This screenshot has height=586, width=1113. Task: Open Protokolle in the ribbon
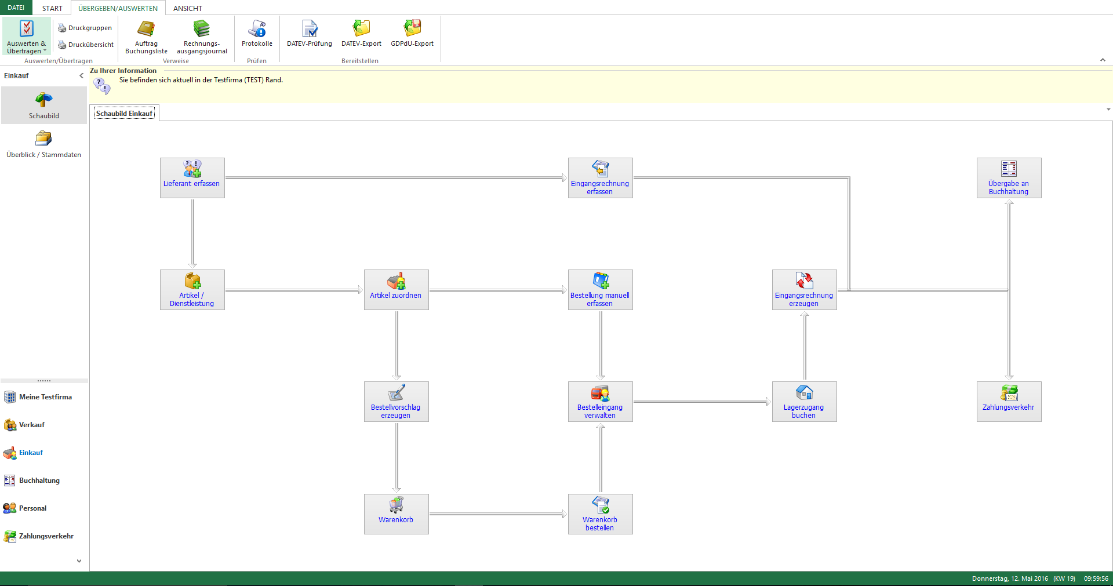point(257,34)
